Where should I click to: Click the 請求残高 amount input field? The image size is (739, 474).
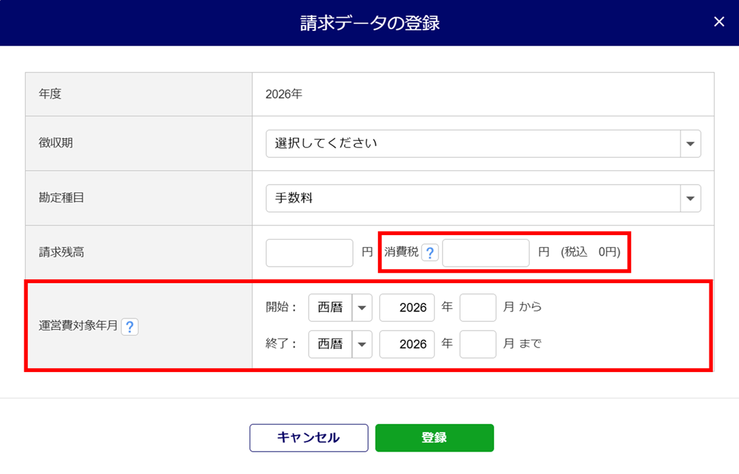pos(309,253)
